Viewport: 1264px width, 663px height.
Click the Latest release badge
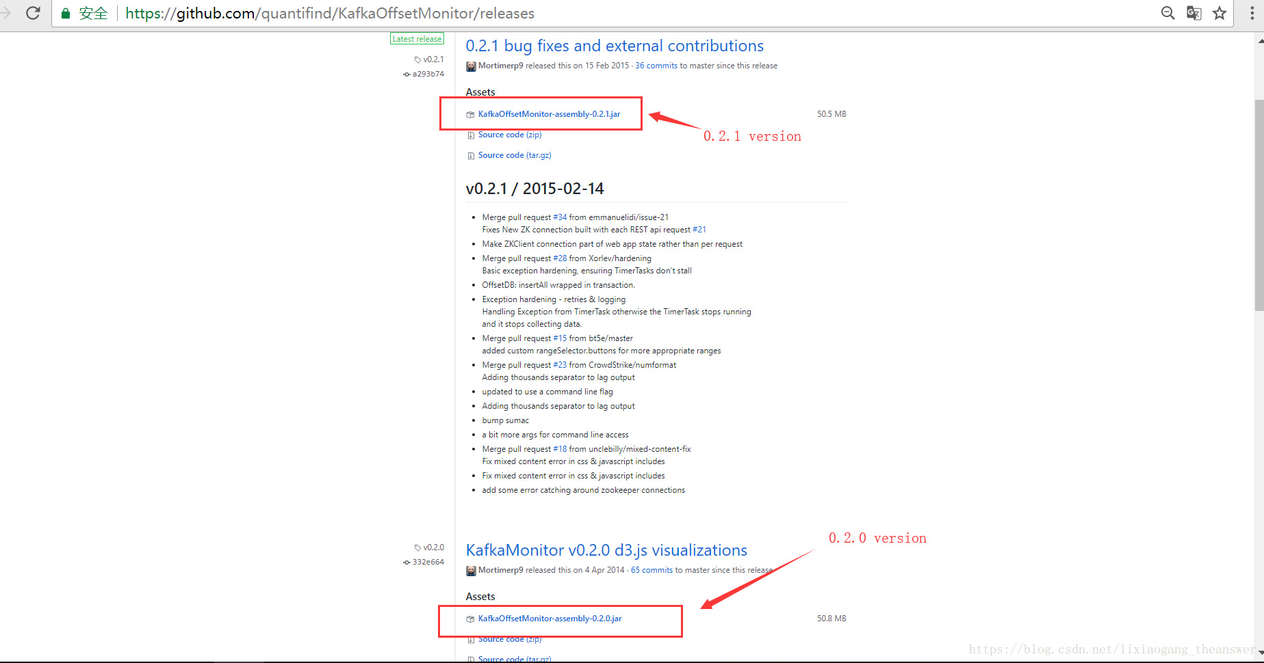click(x=417, y=39)
